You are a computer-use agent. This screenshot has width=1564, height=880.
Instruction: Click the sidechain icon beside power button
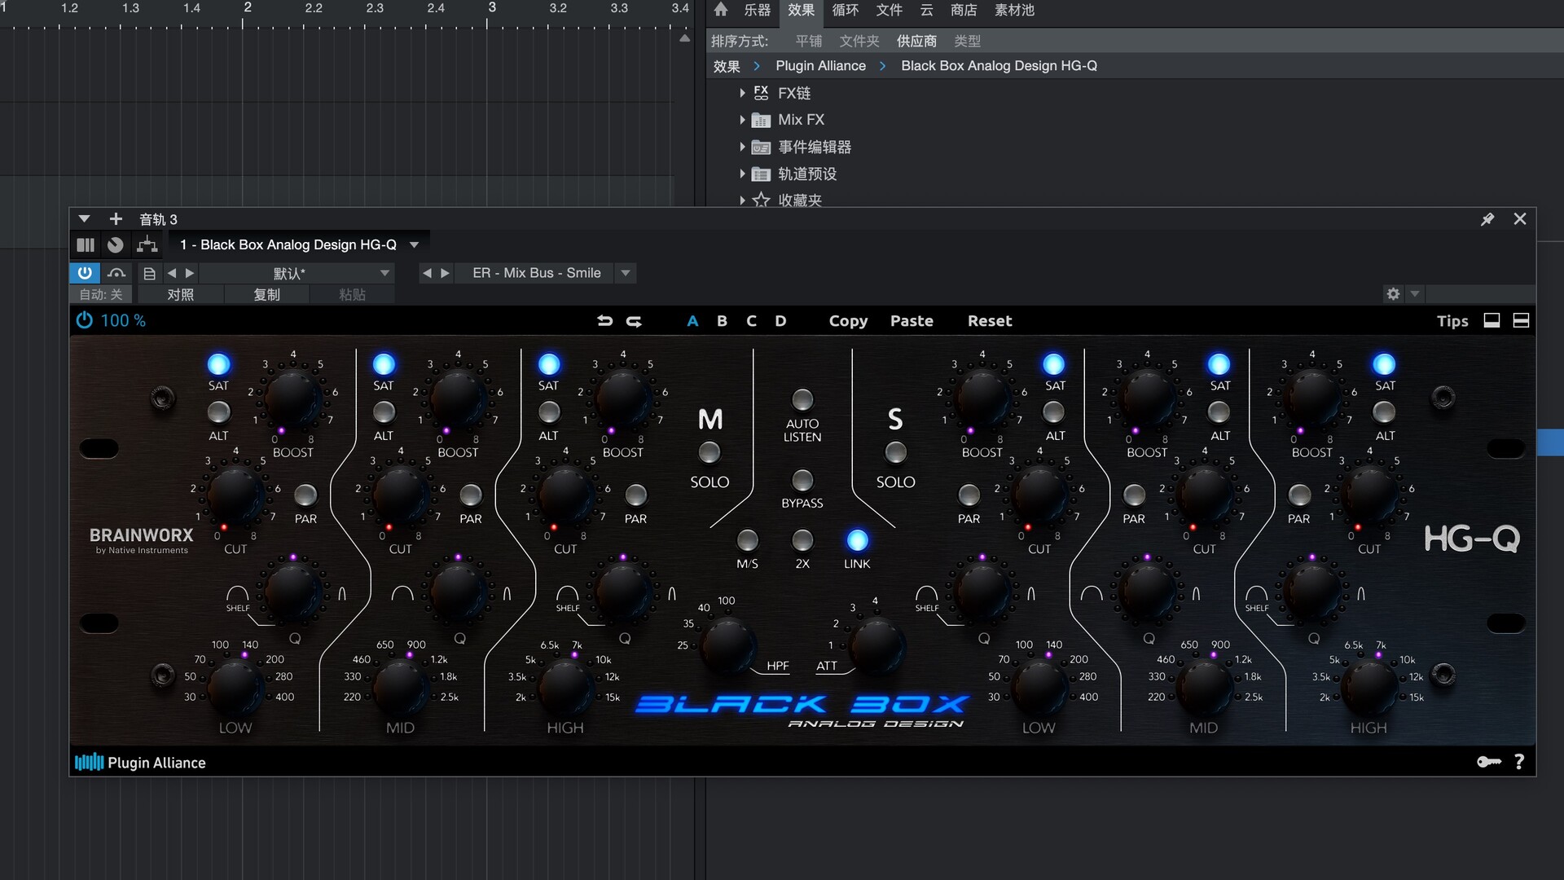point(116,273)
